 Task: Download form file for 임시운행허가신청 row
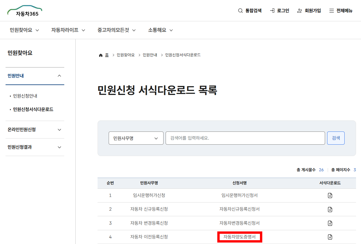click(330, 195)
